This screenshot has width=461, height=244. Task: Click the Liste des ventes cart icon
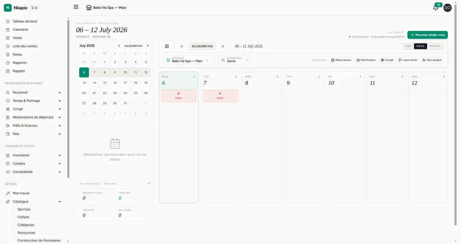8,46
